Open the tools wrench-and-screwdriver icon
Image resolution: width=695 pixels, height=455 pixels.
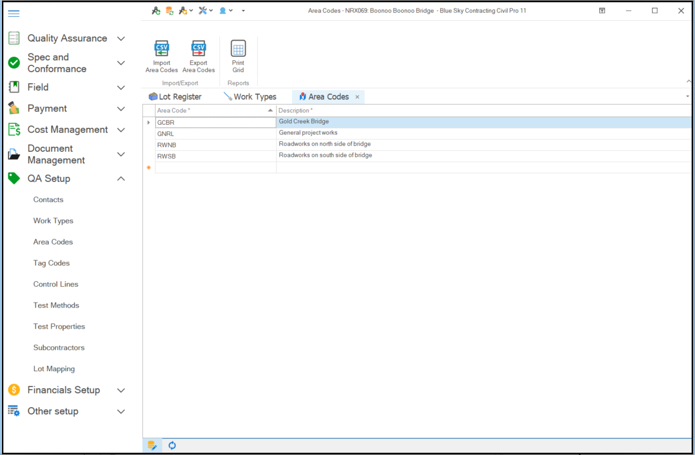[203, 10]
